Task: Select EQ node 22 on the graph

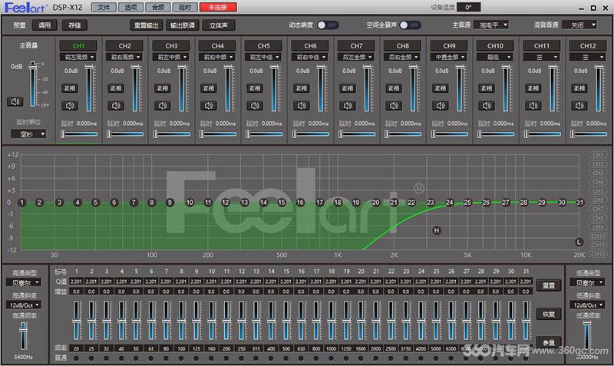Action: click(411, 203)
